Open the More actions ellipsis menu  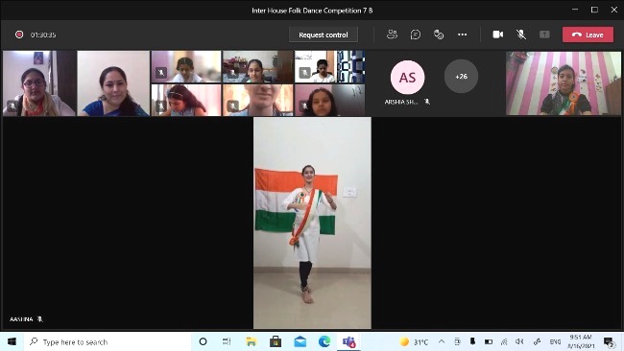pos(462,35)
